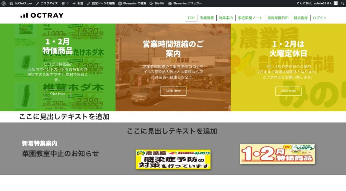Select the gray-section ここに見出しテキストを追加 heading

(172, 131)
